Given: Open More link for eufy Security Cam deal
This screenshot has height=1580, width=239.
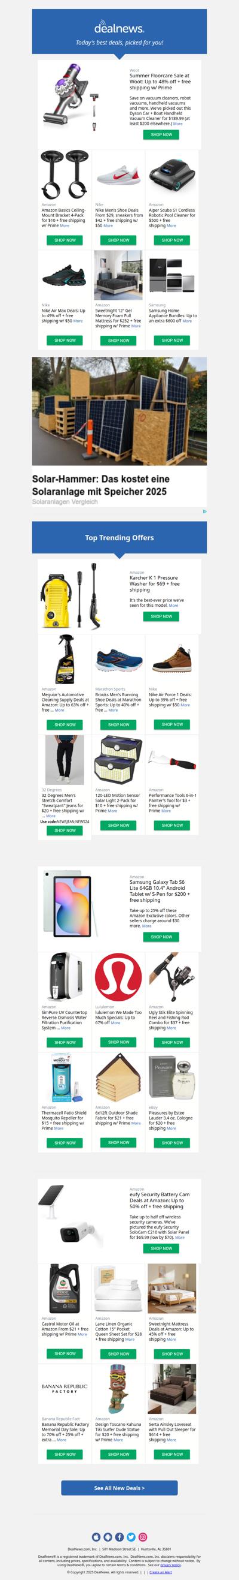Looking at the screenshot, I should [180, 1237].
